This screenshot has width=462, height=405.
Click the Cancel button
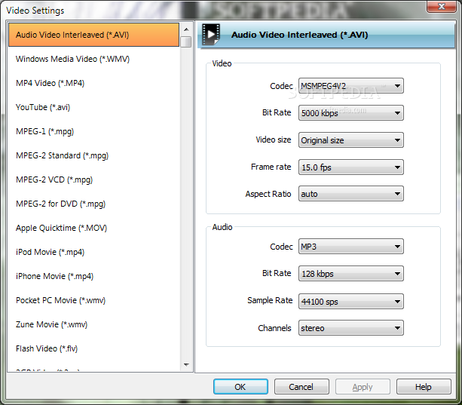click(x=301, y=387)
